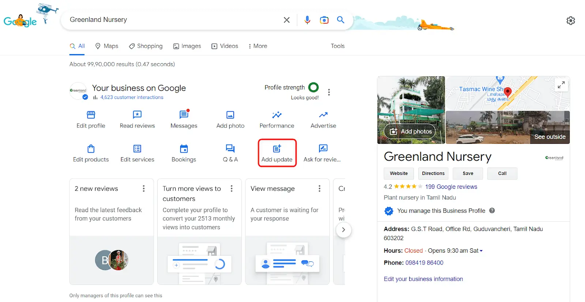Screen dimensions: 585x302
Task: Open the map thumbnail with red pin
Action: 507,93
